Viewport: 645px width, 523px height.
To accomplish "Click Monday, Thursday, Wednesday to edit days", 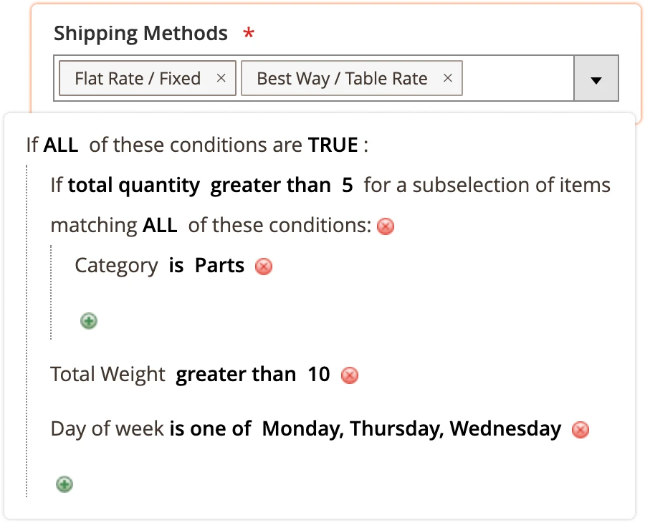I will [410, 428].
